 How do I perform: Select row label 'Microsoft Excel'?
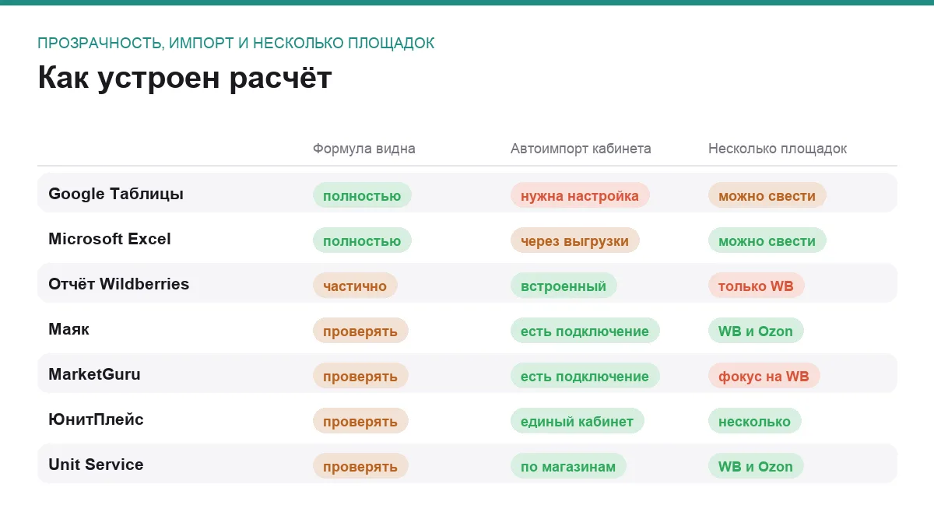click(110, 239)
